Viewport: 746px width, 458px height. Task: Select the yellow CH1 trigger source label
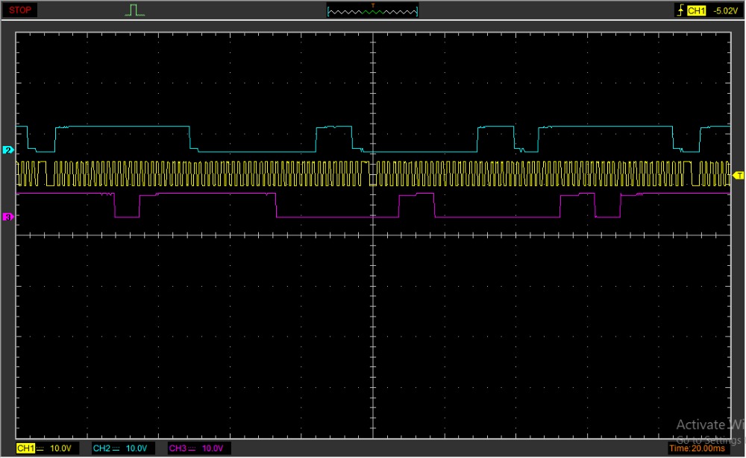pyautogui.click(x=696, y=10)
